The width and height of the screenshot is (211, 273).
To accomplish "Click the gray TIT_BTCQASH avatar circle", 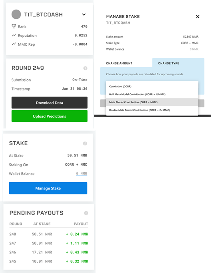I will click(x=16, y=14).
